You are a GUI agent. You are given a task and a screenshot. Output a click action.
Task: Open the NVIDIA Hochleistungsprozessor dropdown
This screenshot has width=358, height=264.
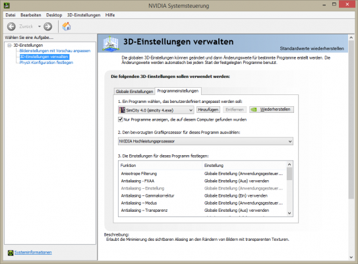coord(206,141)
